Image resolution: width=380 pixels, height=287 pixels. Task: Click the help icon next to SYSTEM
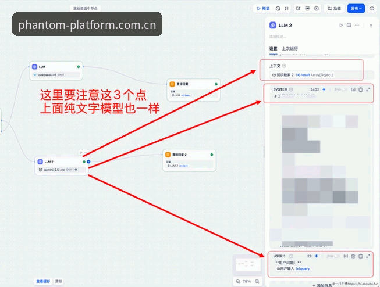291,89
